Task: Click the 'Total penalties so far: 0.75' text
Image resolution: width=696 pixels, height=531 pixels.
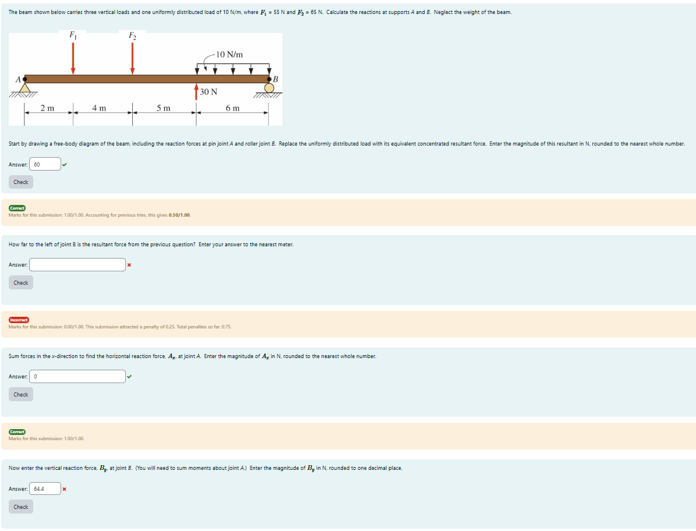Action: [x=204, y=327]
